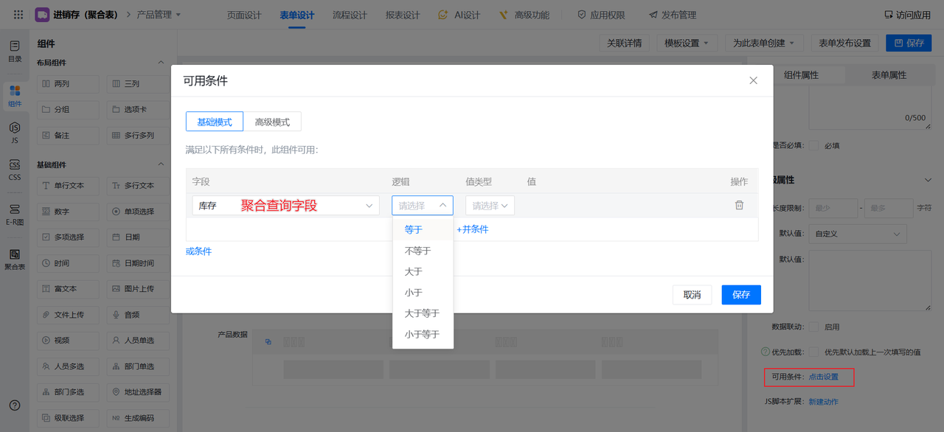Enable the 数据联动 启用 checkbox
Image resolution: width=944 pixels, height=432 pixels.
point(814,327)
